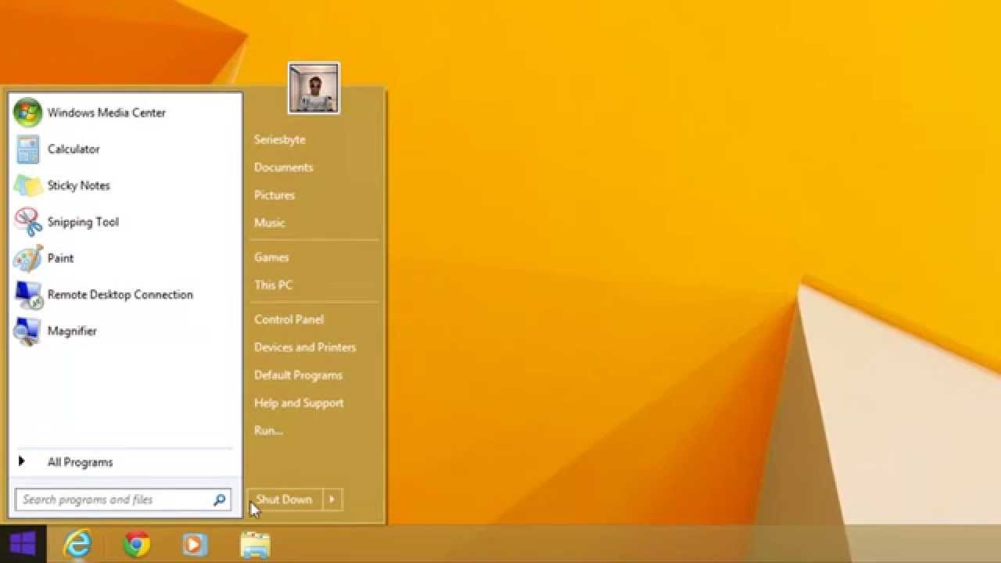
Task: Open the Paint palette icon
Action: (x=27, y=258)
